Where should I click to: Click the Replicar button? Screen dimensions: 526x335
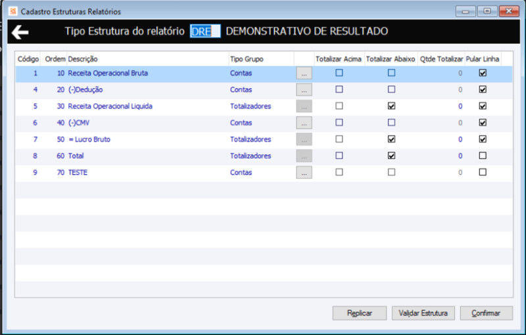pyautogui.click(x=359, y=313)
